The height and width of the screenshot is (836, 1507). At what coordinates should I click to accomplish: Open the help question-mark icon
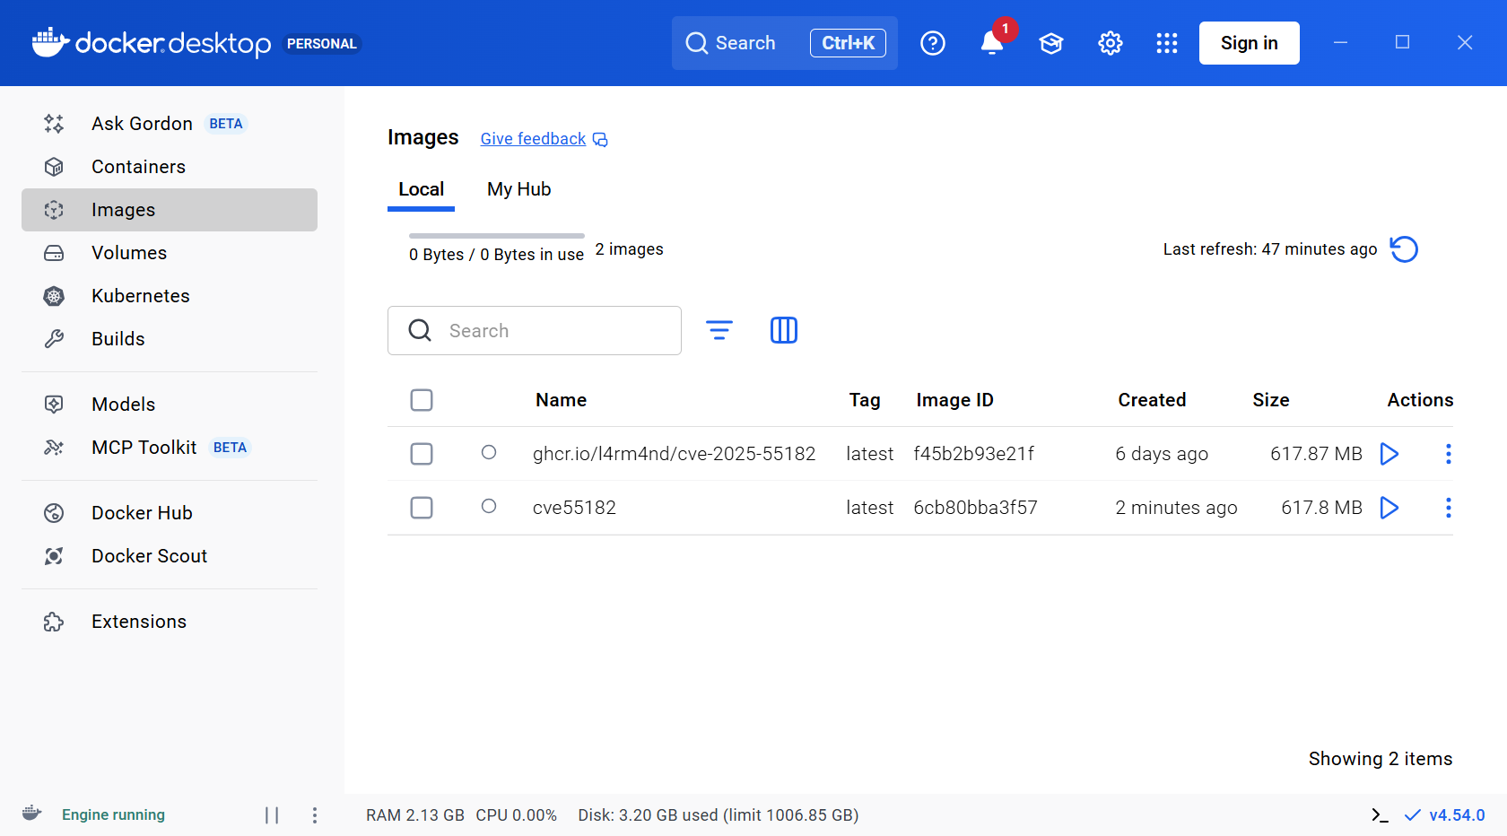pos(933,43)
